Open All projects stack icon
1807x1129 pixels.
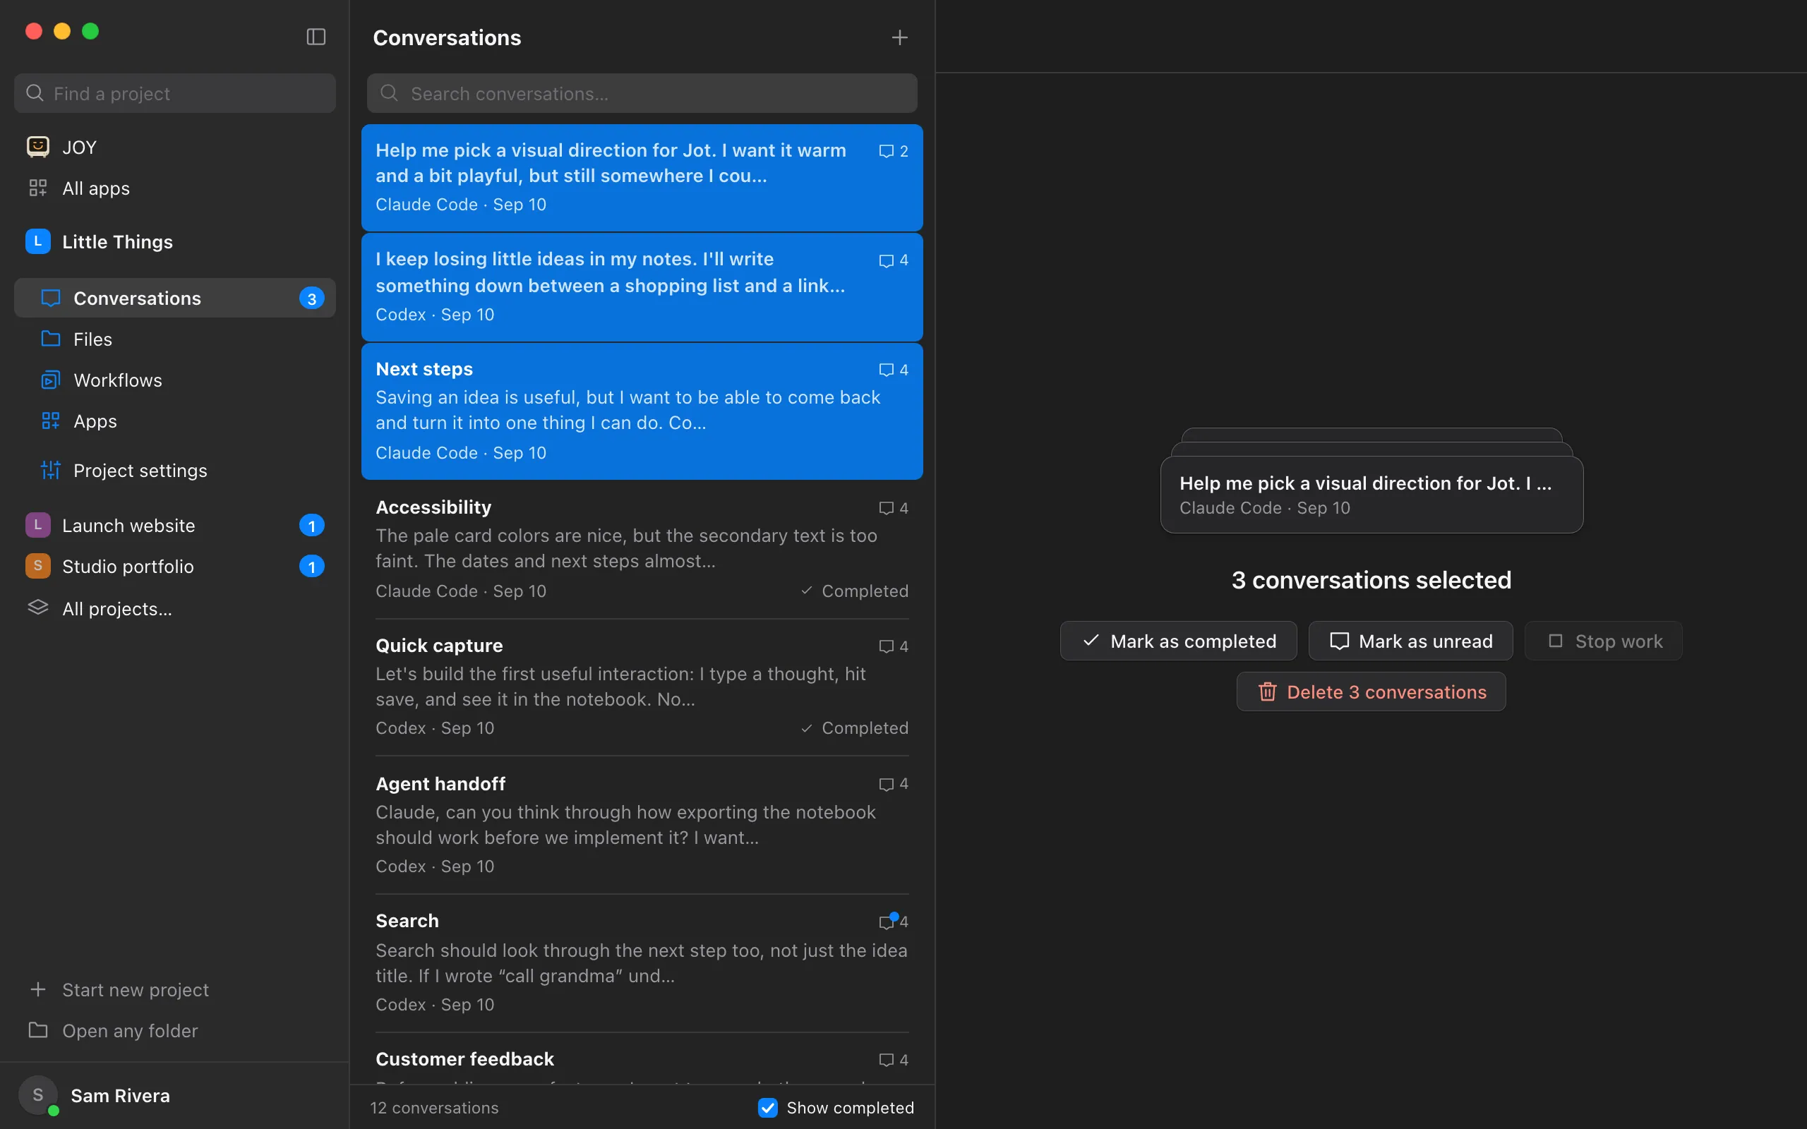click(x=37, y=608)
